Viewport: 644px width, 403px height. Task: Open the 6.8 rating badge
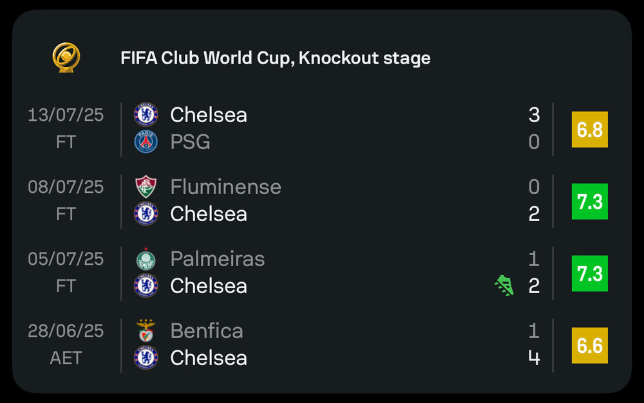click(590, 130)
